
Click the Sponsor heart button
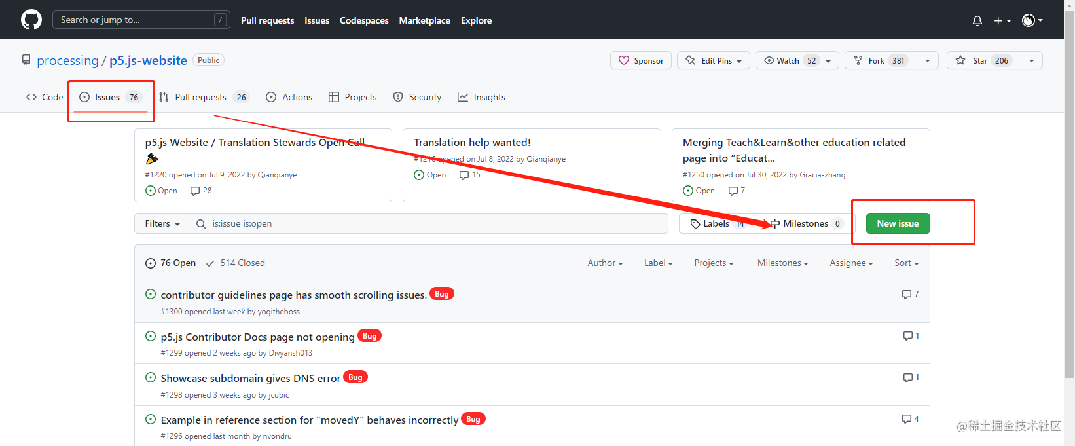(x=641, y=60)
